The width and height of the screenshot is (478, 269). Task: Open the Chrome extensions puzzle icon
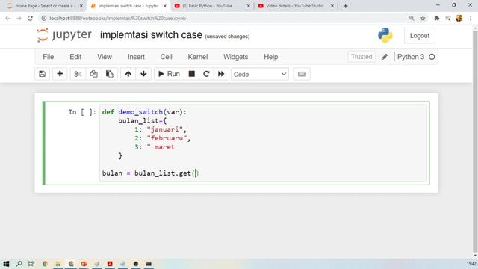click(436, 18)
